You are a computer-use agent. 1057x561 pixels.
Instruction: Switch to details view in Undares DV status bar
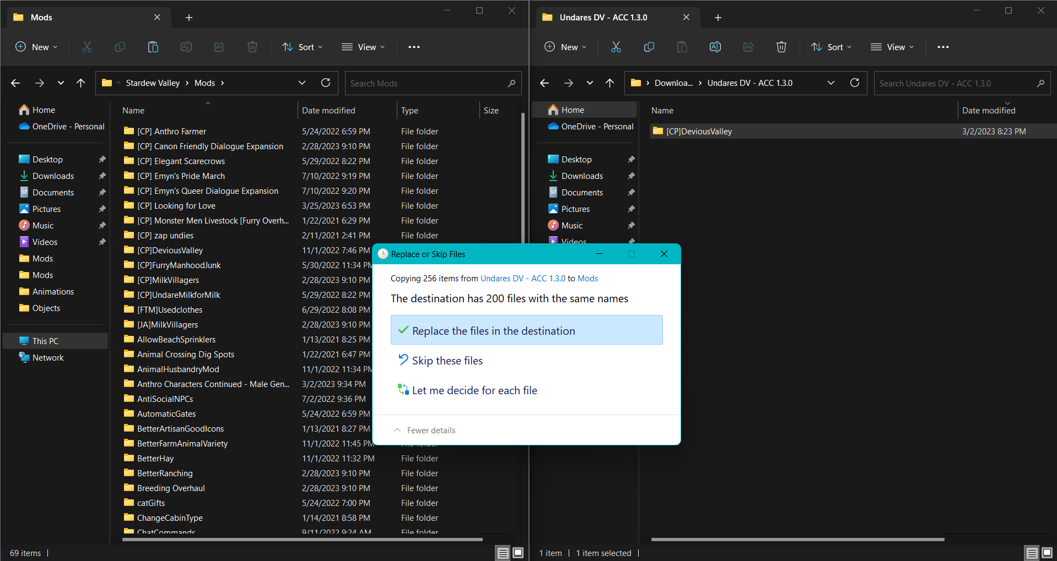pos(1032,553)
